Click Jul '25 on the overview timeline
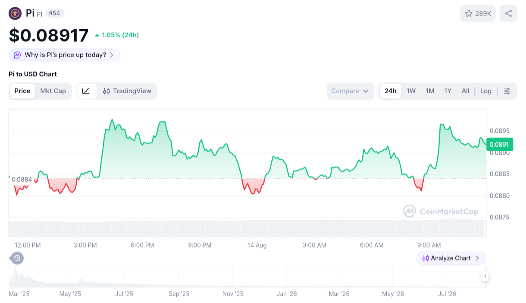526x303 pixels. point(124,294)
